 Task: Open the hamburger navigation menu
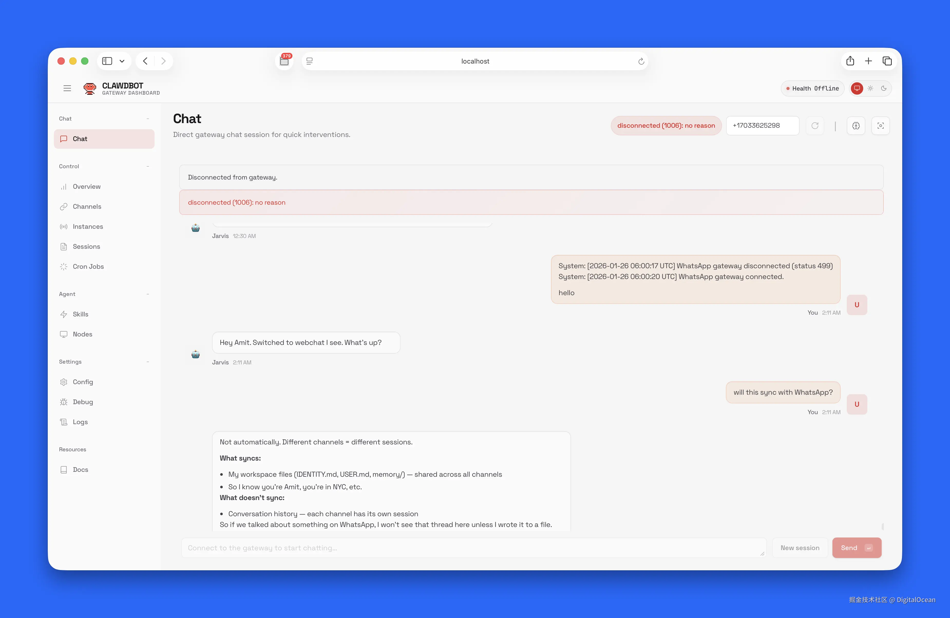click(x=67, y=88)
